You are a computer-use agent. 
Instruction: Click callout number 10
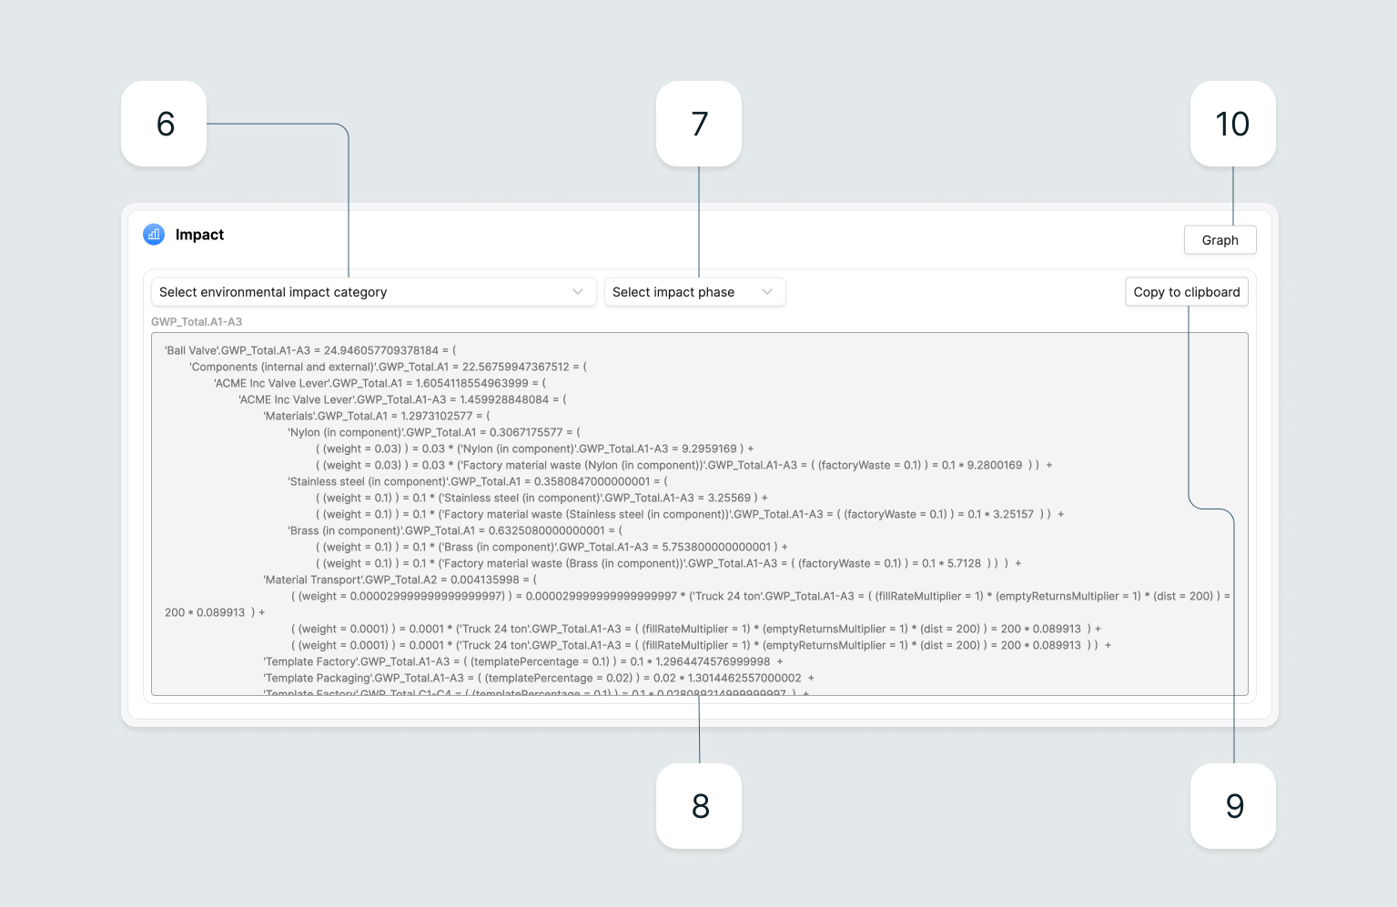pyautogui.click(x=1232, y=124)
